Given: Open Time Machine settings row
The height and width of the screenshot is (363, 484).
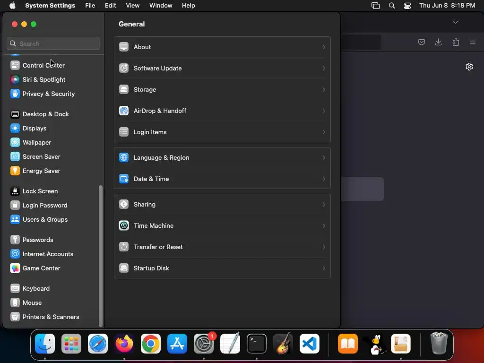Looking at the screenshot, I should click(222, 226).
